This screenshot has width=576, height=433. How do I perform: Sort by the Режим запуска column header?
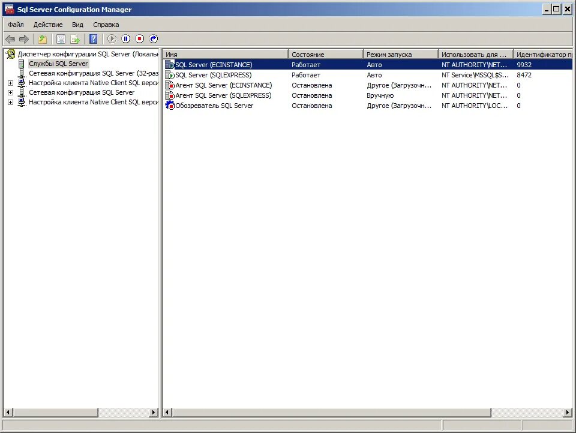click(401, 55)
